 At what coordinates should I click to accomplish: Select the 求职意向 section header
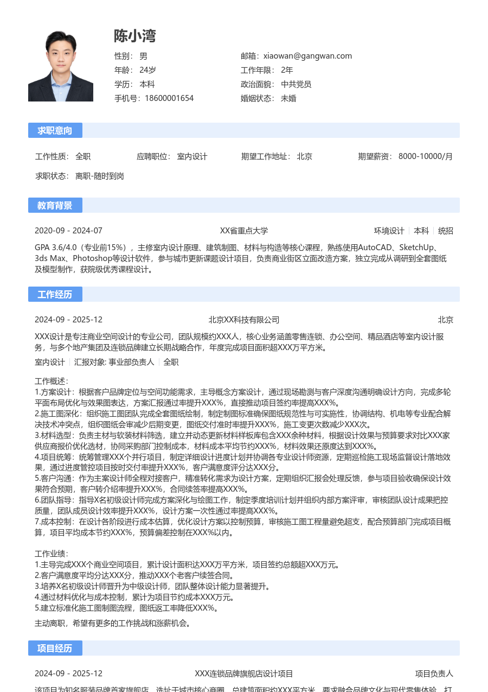55,130
